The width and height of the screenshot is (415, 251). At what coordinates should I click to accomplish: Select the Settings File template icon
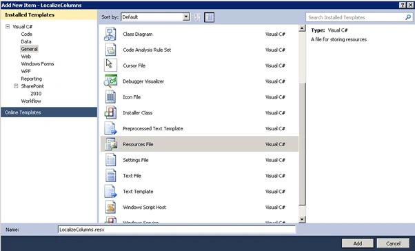click(x=110, y=160)
